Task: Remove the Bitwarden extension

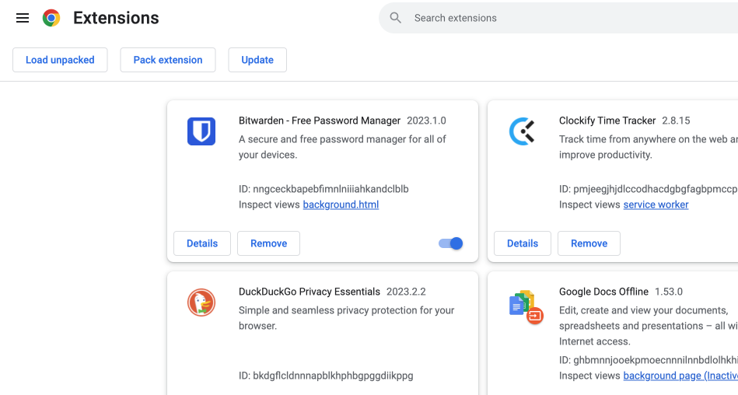Action: click(269, 243)
